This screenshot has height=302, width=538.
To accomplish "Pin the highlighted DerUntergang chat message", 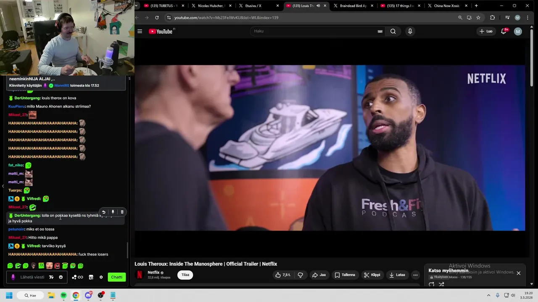I will [113, 212].
